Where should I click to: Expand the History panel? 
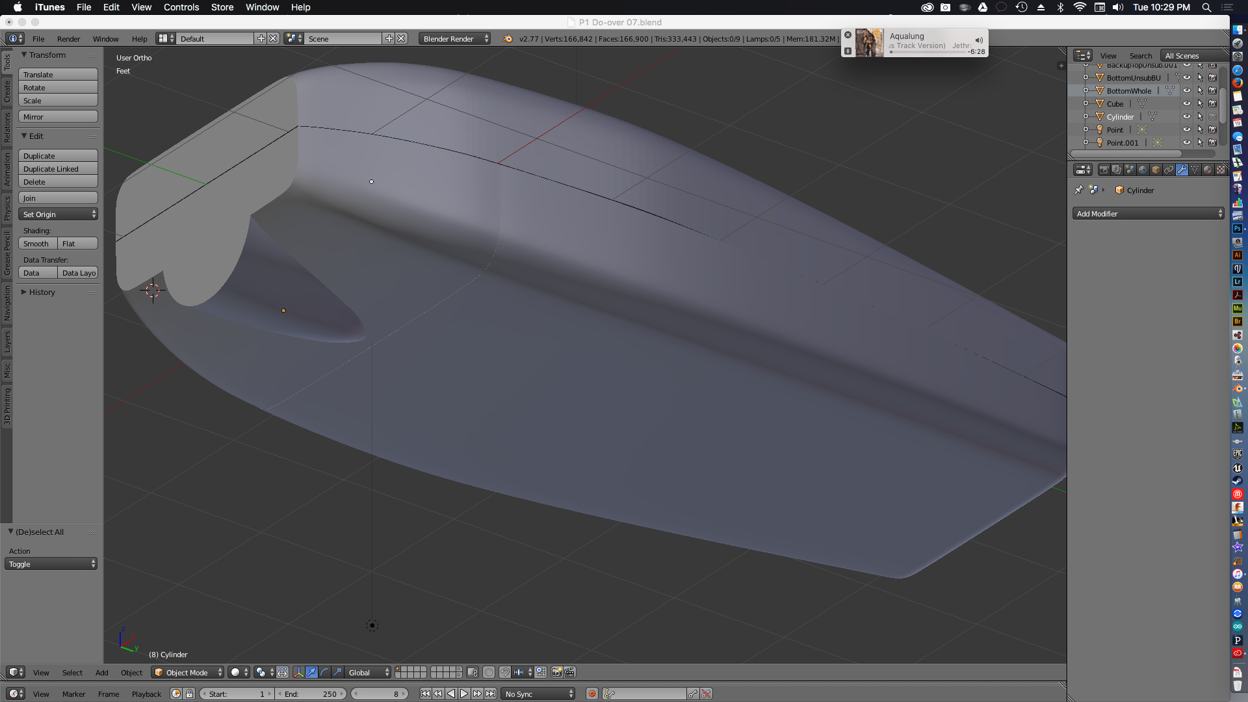tap(24, 292)
